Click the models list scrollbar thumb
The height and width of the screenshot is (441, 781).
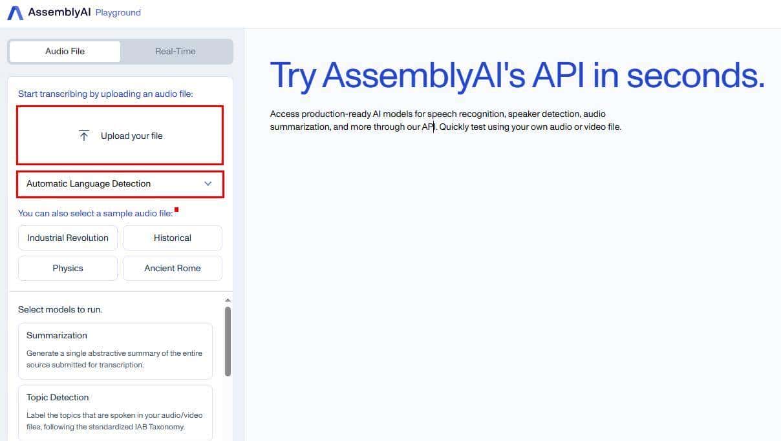pos(228,341)
